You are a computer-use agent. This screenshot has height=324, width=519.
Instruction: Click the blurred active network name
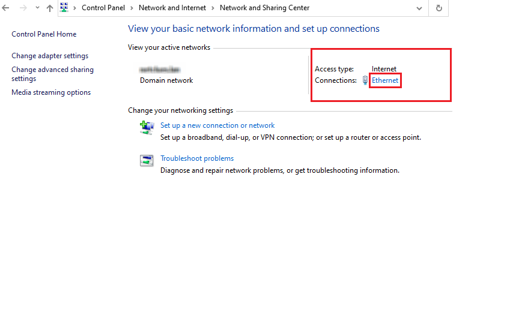point(160,70)
